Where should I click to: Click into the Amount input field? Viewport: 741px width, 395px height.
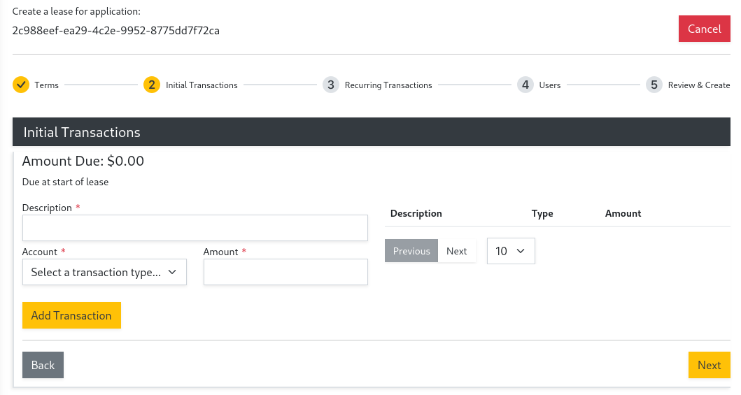click(x=285, y=273)
